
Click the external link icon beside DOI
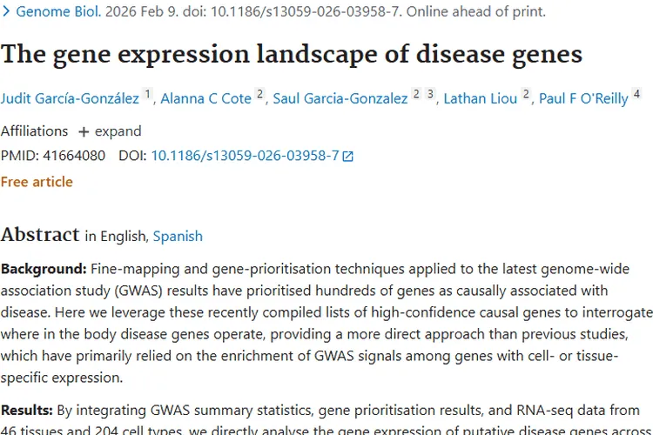tap(348, 157)
